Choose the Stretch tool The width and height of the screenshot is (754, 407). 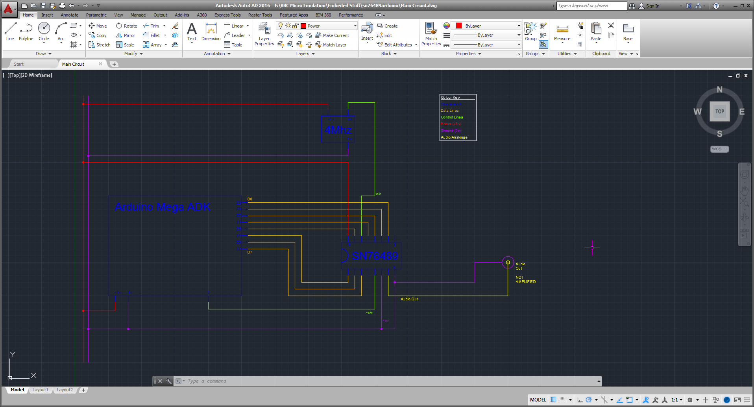pos(99,45)
